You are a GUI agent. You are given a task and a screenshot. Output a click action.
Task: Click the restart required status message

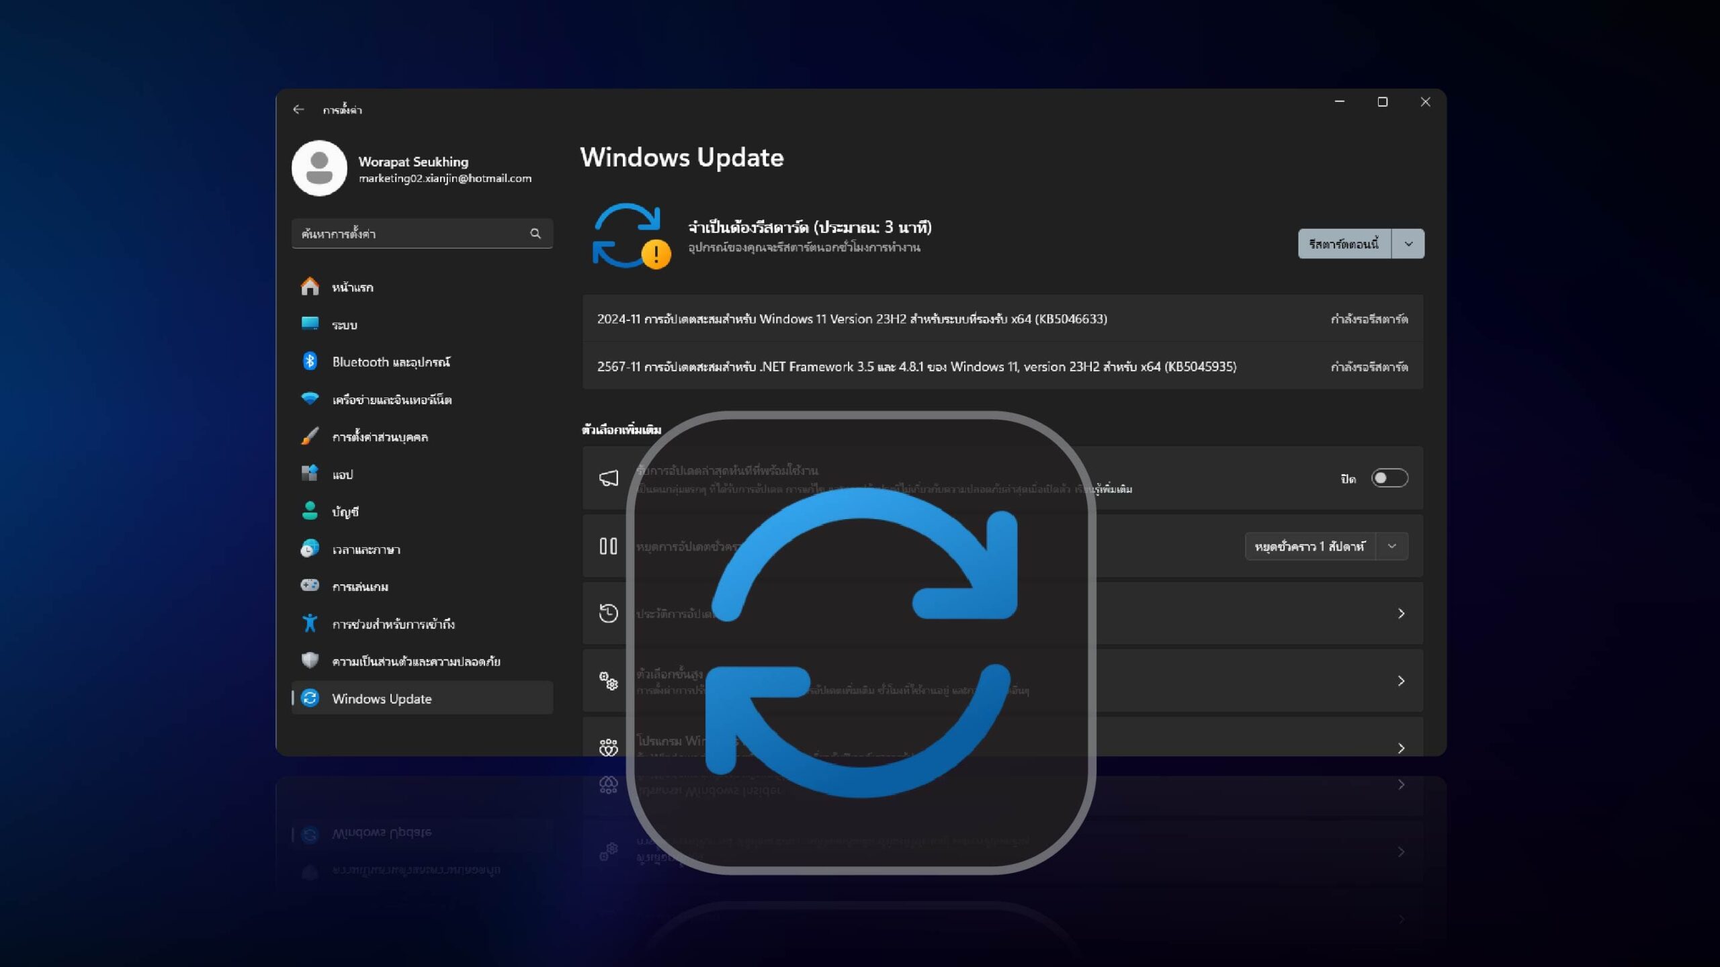pos(810,228)
